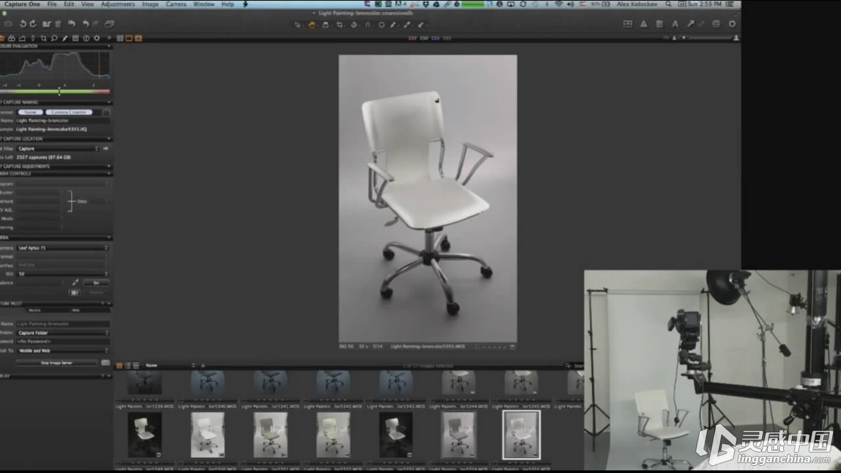
Task: Select the pointer cursor tool
Action: click(298, 24)
